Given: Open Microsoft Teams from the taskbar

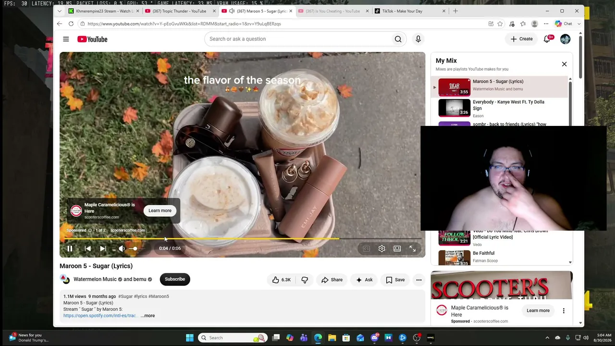Looking at the screenshot, I should (x=304, y=338).
